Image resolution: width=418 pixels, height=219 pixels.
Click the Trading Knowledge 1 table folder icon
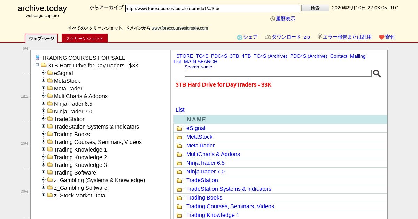pyautogui.click(x=179, y=215)
